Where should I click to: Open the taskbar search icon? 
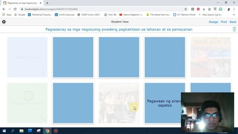13,131
